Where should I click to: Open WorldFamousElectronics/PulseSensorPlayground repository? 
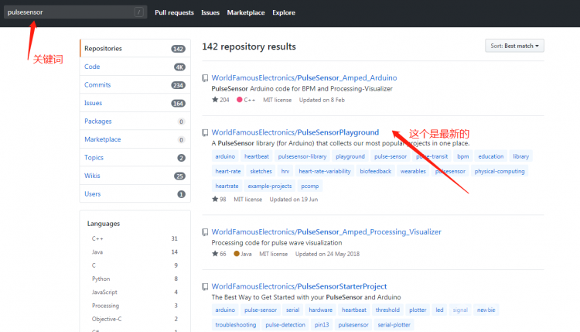coord(295,132)
